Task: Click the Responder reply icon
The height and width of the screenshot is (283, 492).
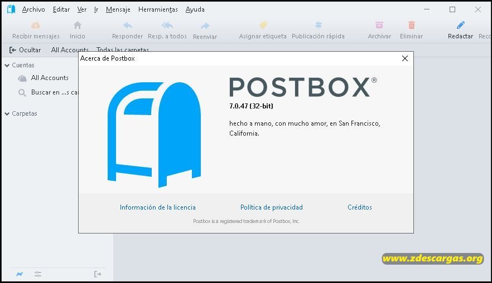Action: tap(127, 26)
